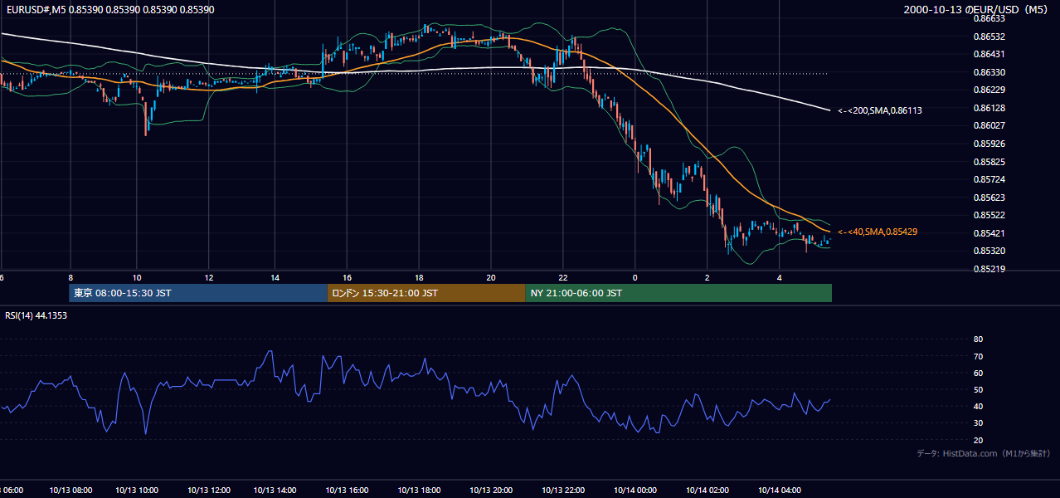Click the 10/14 00:00 date label
Viewport: 1060px width, 498px height.
pos(635,491)
